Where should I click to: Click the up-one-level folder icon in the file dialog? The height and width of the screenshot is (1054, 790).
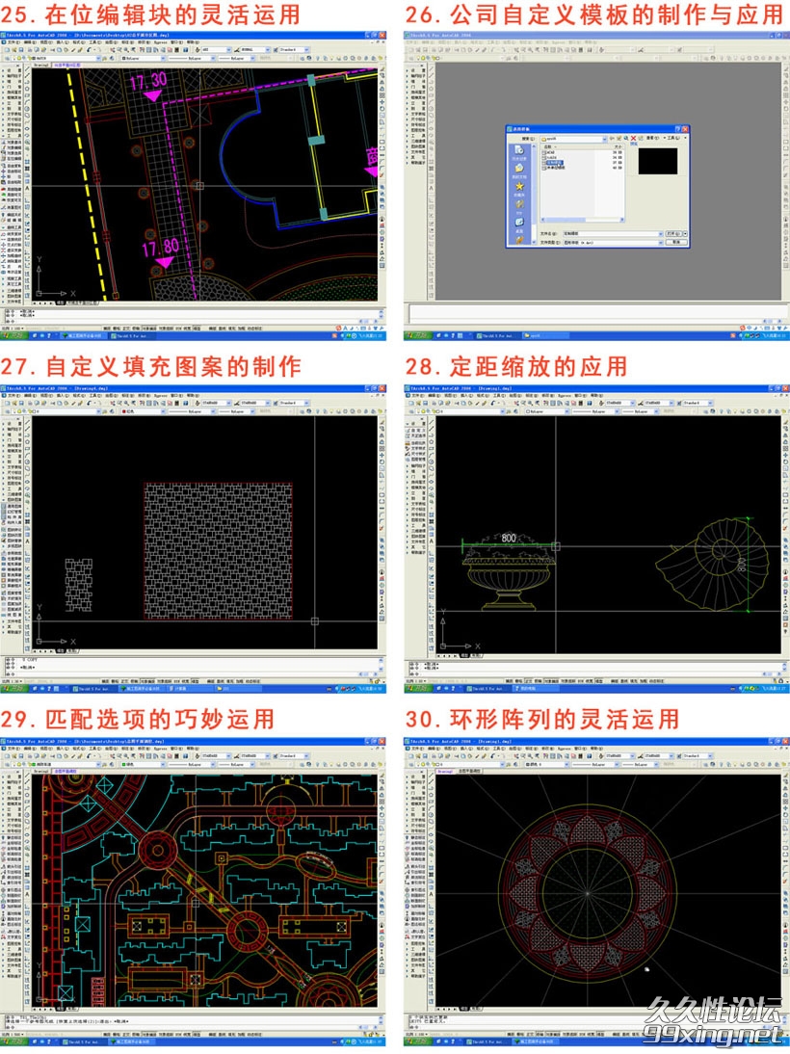(x=619, y=139)
